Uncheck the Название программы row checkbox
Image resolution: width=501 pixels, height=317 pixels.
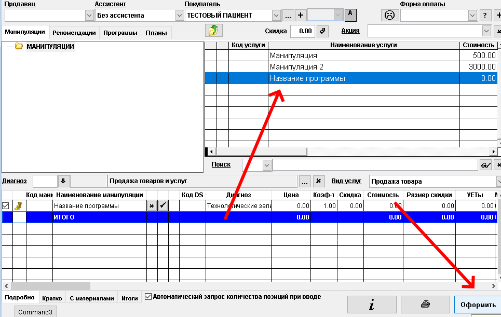click(x=6, y=206)
